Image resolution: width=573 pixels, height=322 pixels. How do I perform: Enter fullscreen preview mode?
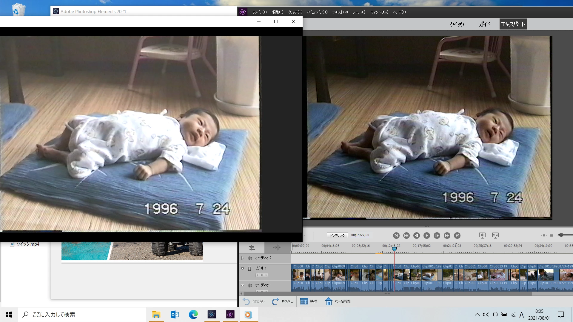click(x=495, y=236)
